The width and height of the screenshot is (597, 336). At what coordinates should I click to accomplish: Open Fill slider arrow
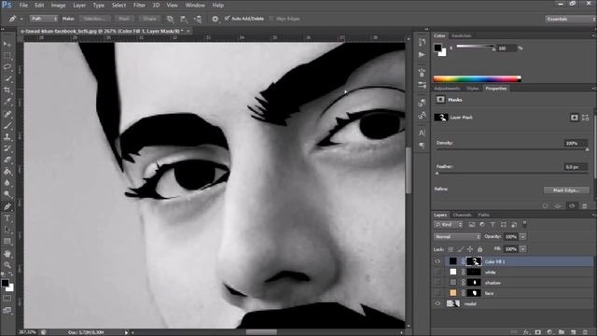click(523, 249)
